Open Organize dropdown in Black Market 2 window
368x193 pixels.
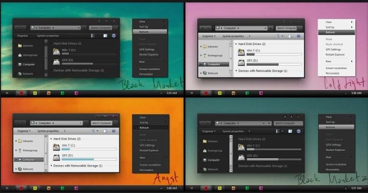click(x=209, y=131)
